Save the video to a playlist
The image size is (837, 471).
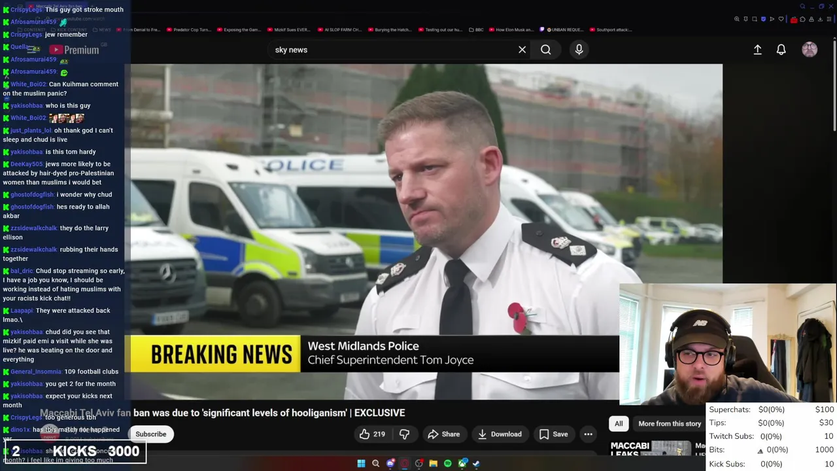pos(553,434)
